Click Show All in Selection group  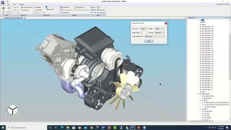point(25,10)
